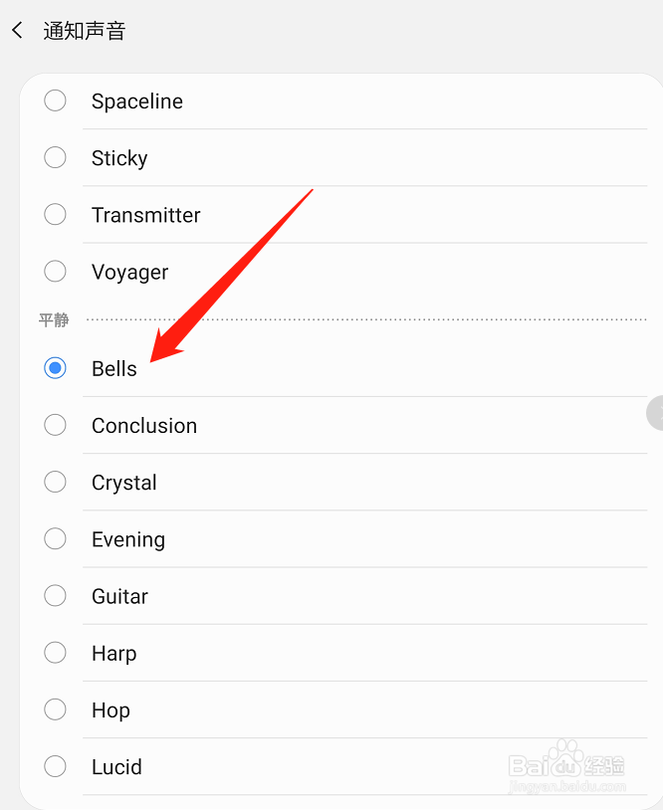
Task: Choose the Conclusion sound option
Action: click(x=56, y=425)
